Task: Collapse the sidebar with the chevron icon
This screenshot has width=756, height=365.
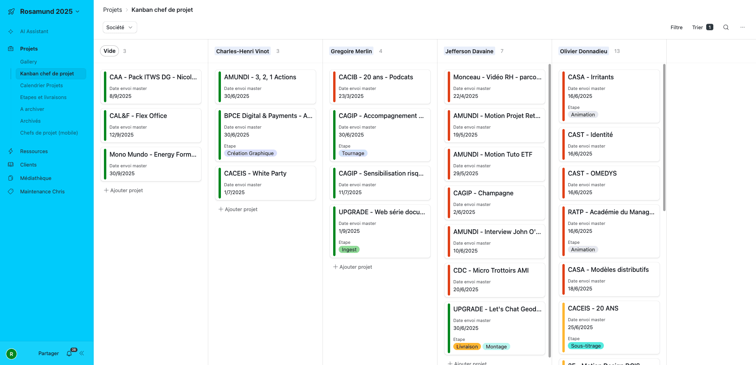Action: pyautogui.click(x=82, y=353)
